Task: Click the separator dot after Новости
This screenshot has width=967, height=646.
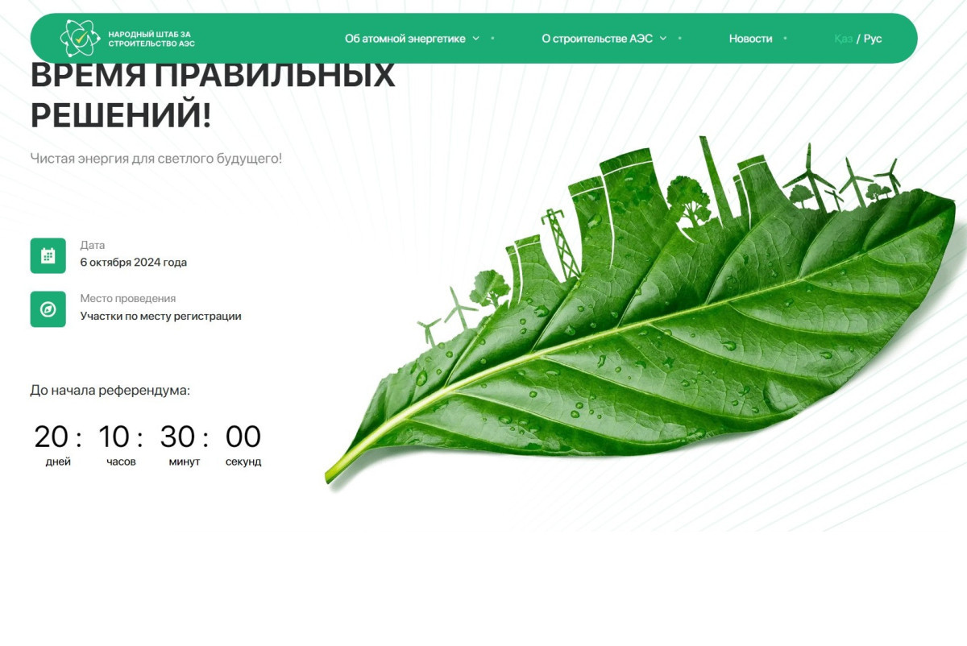Action: 785,37
